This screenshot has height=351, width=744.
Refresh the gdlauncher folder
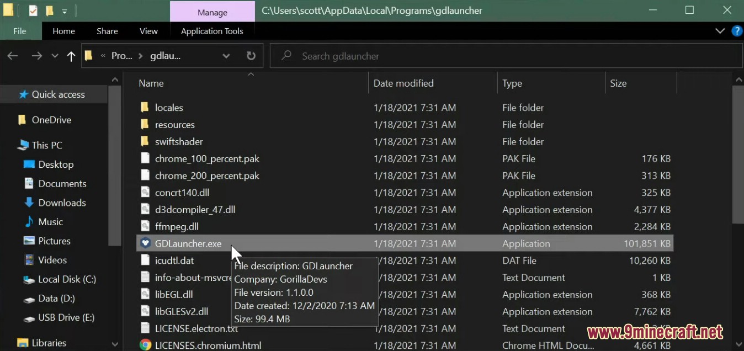[x=251, y=56]
